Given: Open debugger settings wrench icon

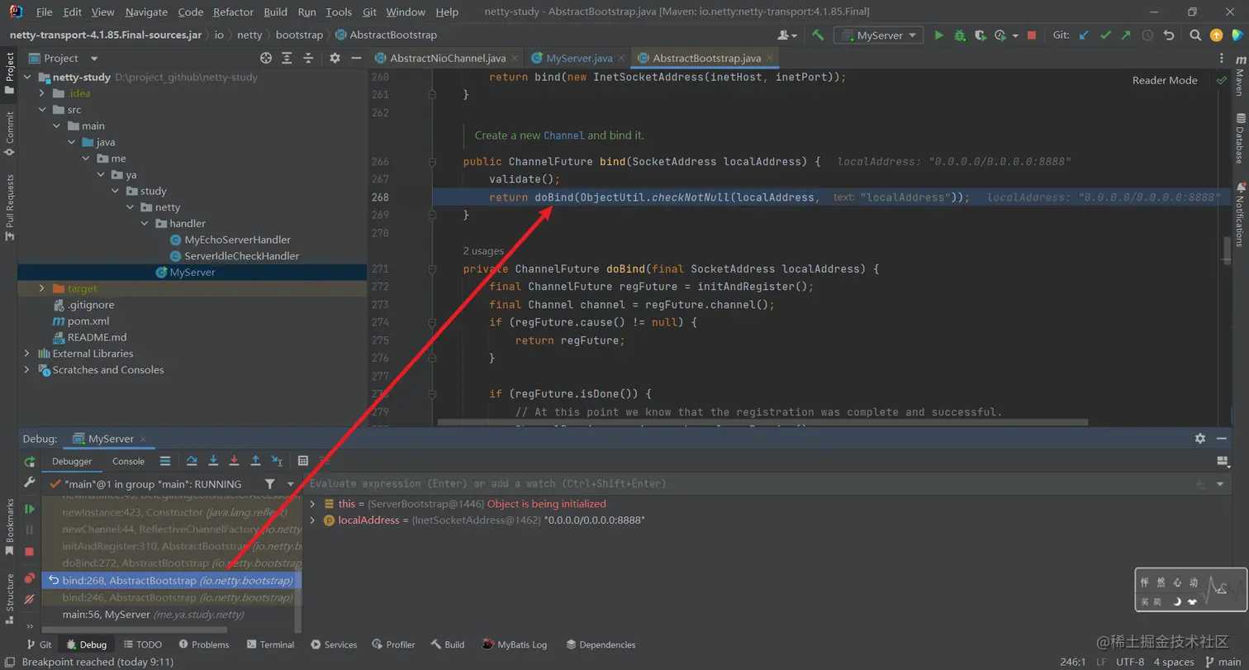Looking at the screenshot, I should tap(30, 482).
